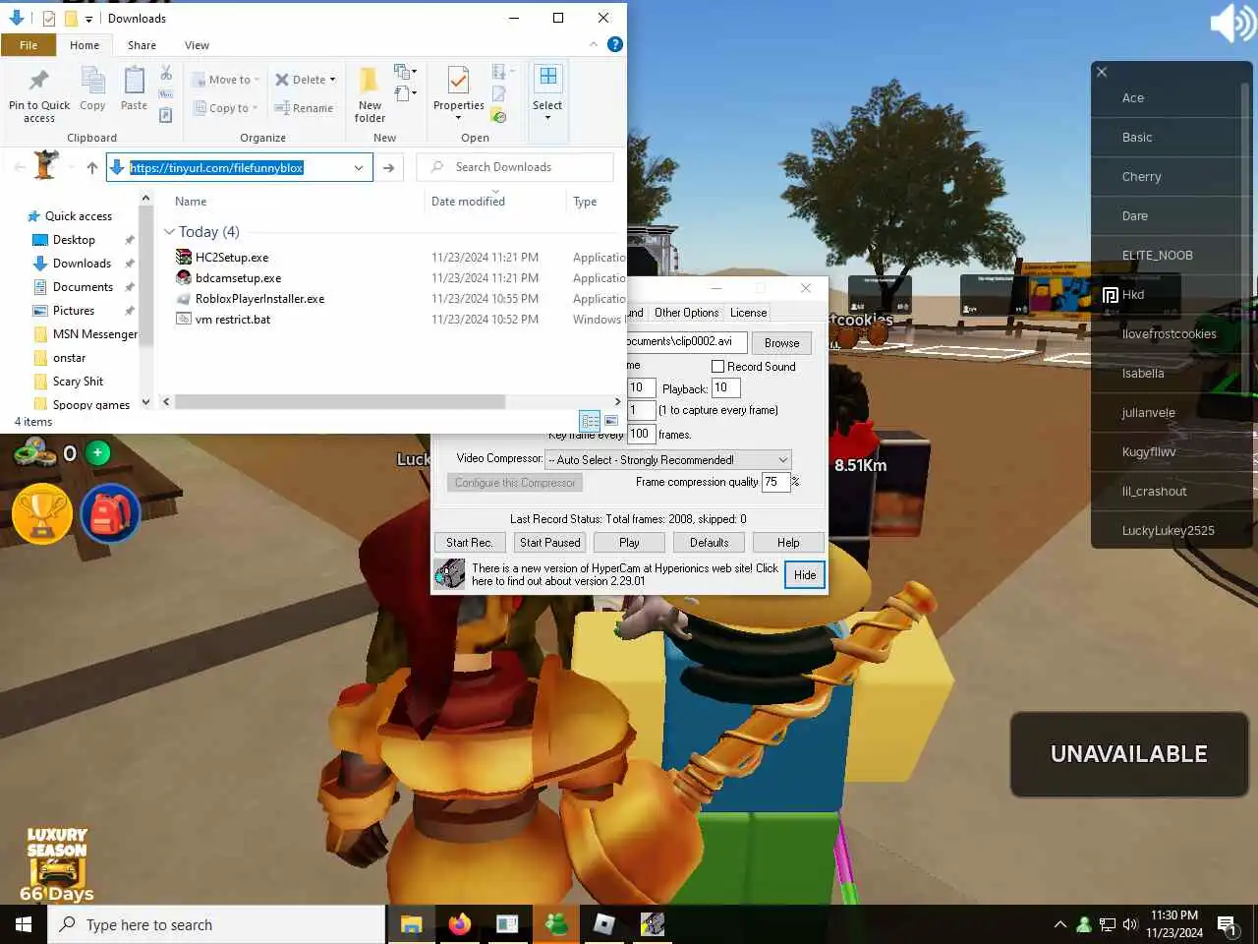Select the View ribbon tab
Viewport: 1258px width, 944px height.
click(197, 45)
